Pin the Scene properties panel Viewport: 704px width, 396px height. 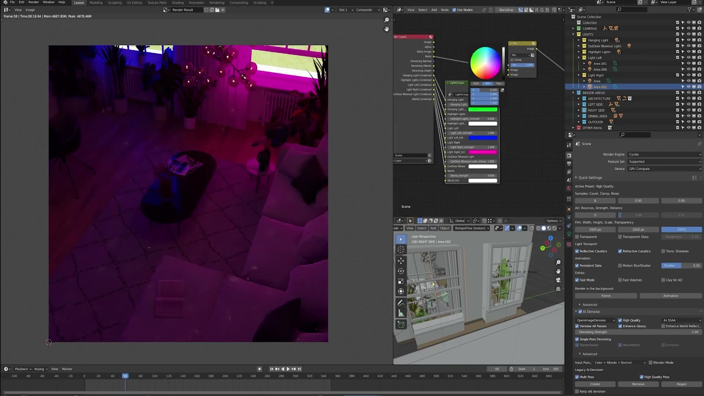(x=699, y=144)
